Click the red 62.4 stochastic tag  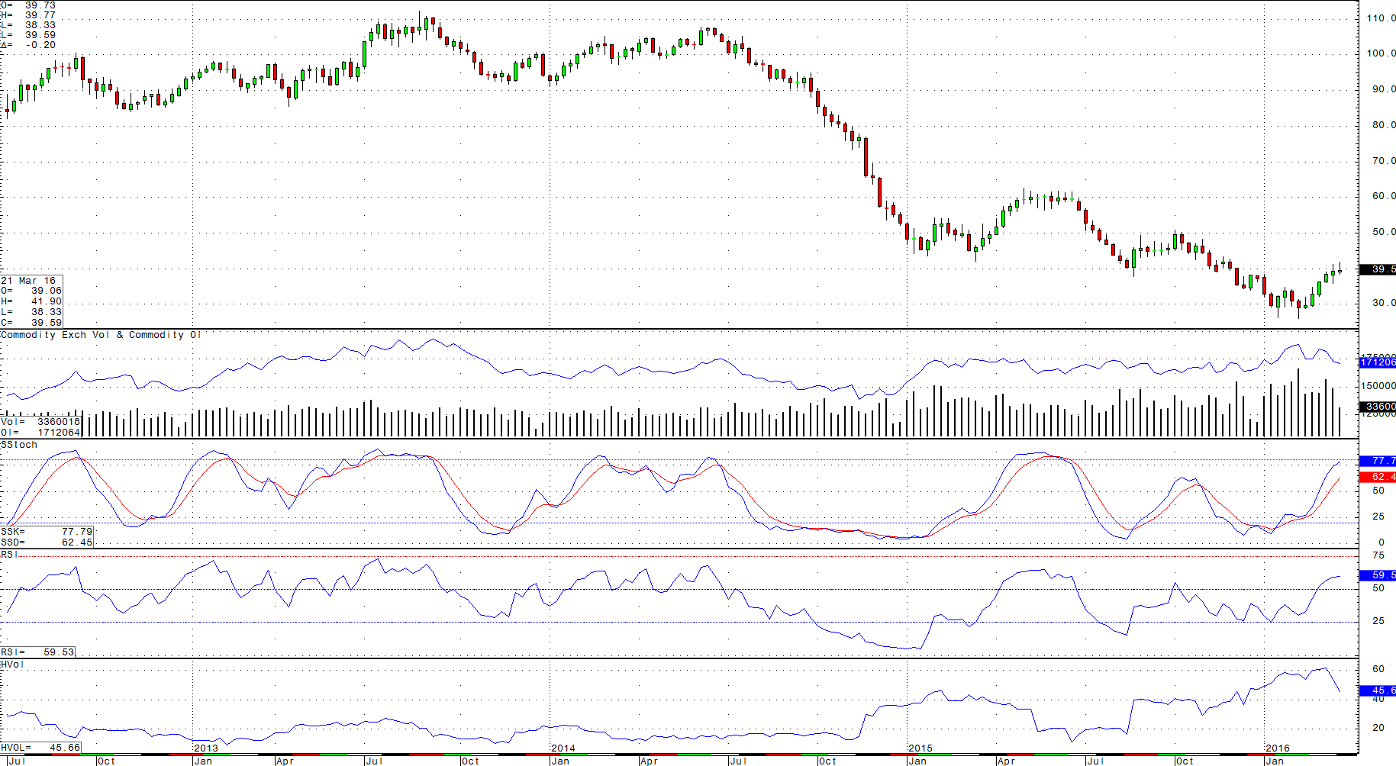pos(1378,477)
